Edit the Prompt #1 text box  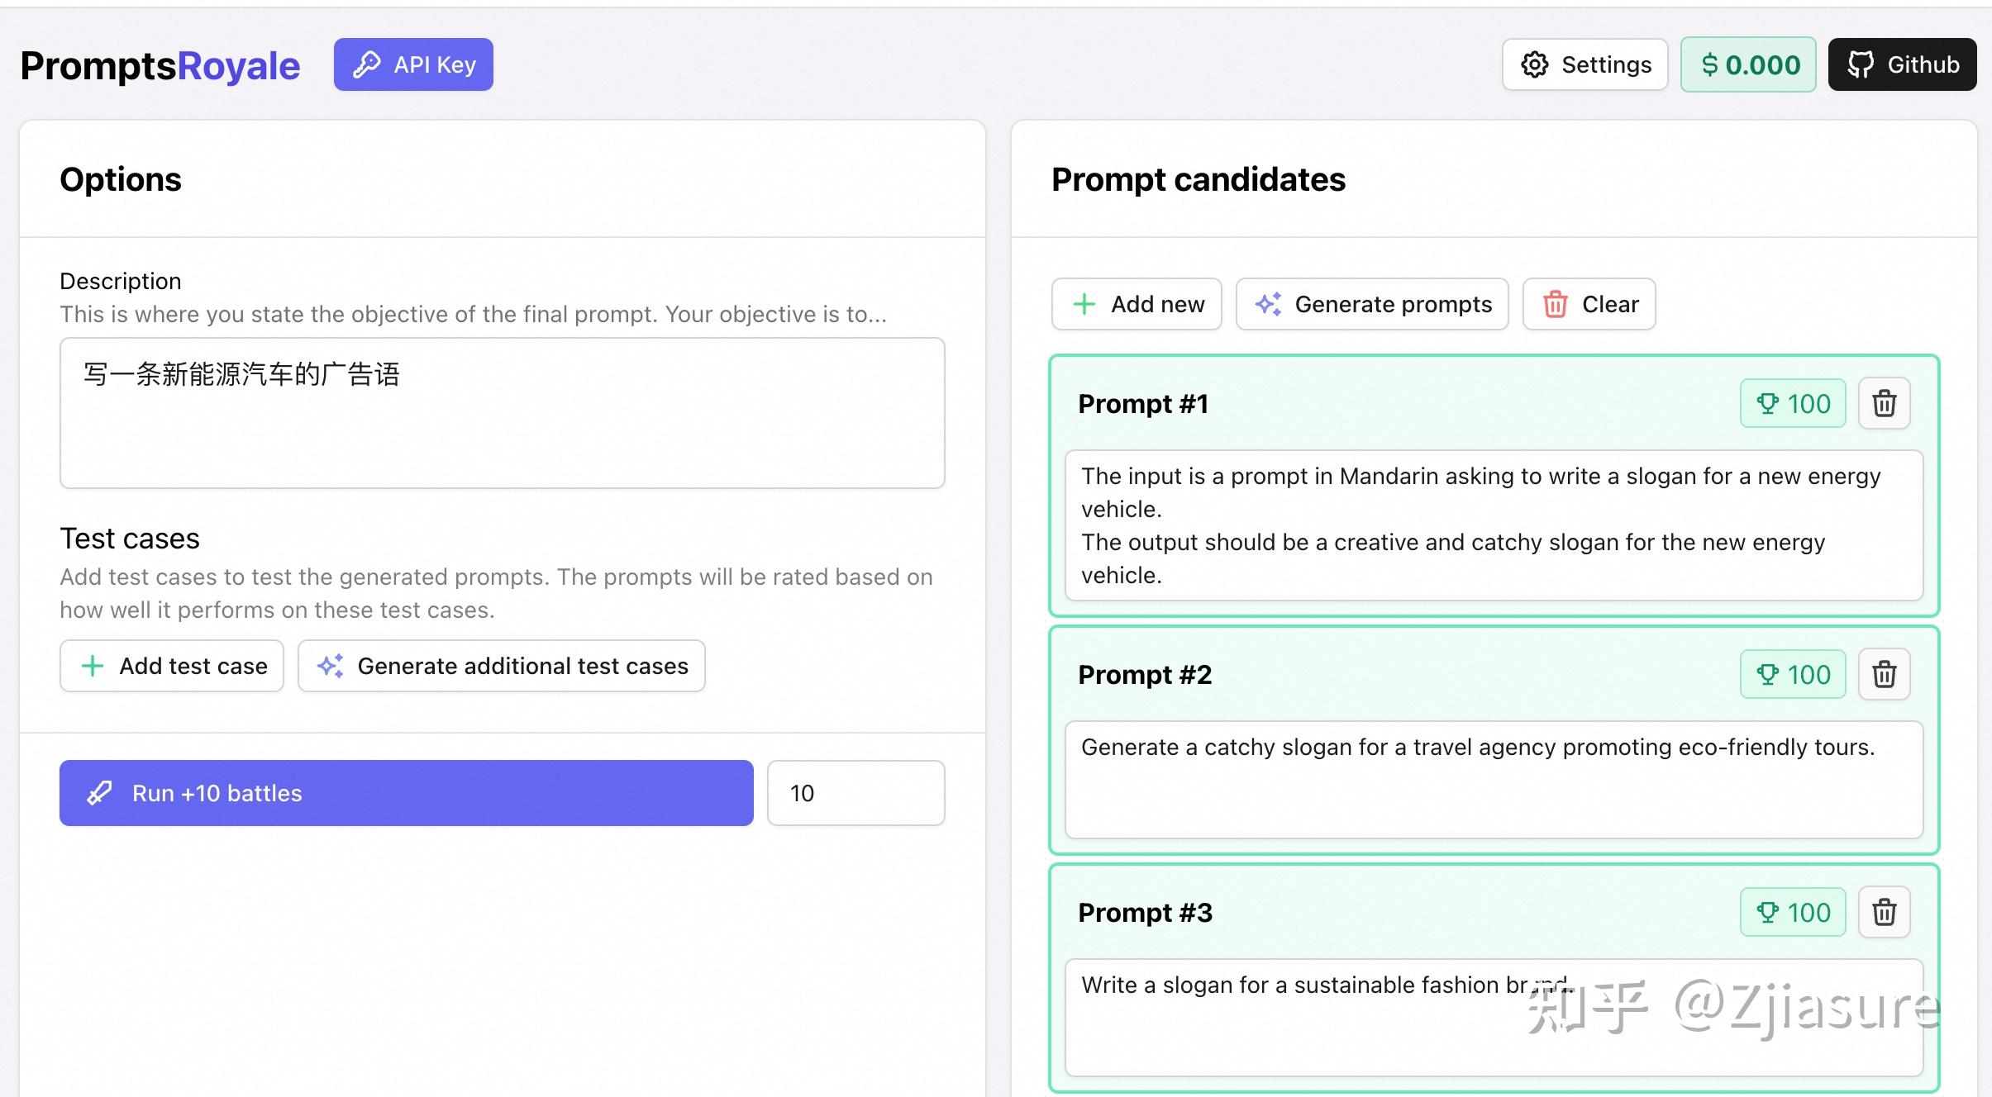tap(1494, 525)
